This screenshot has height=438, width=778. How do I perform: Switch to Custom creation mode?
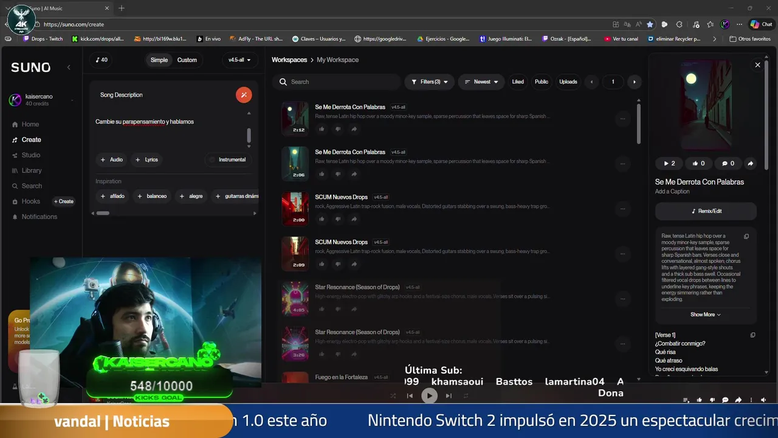coord(187,60)
